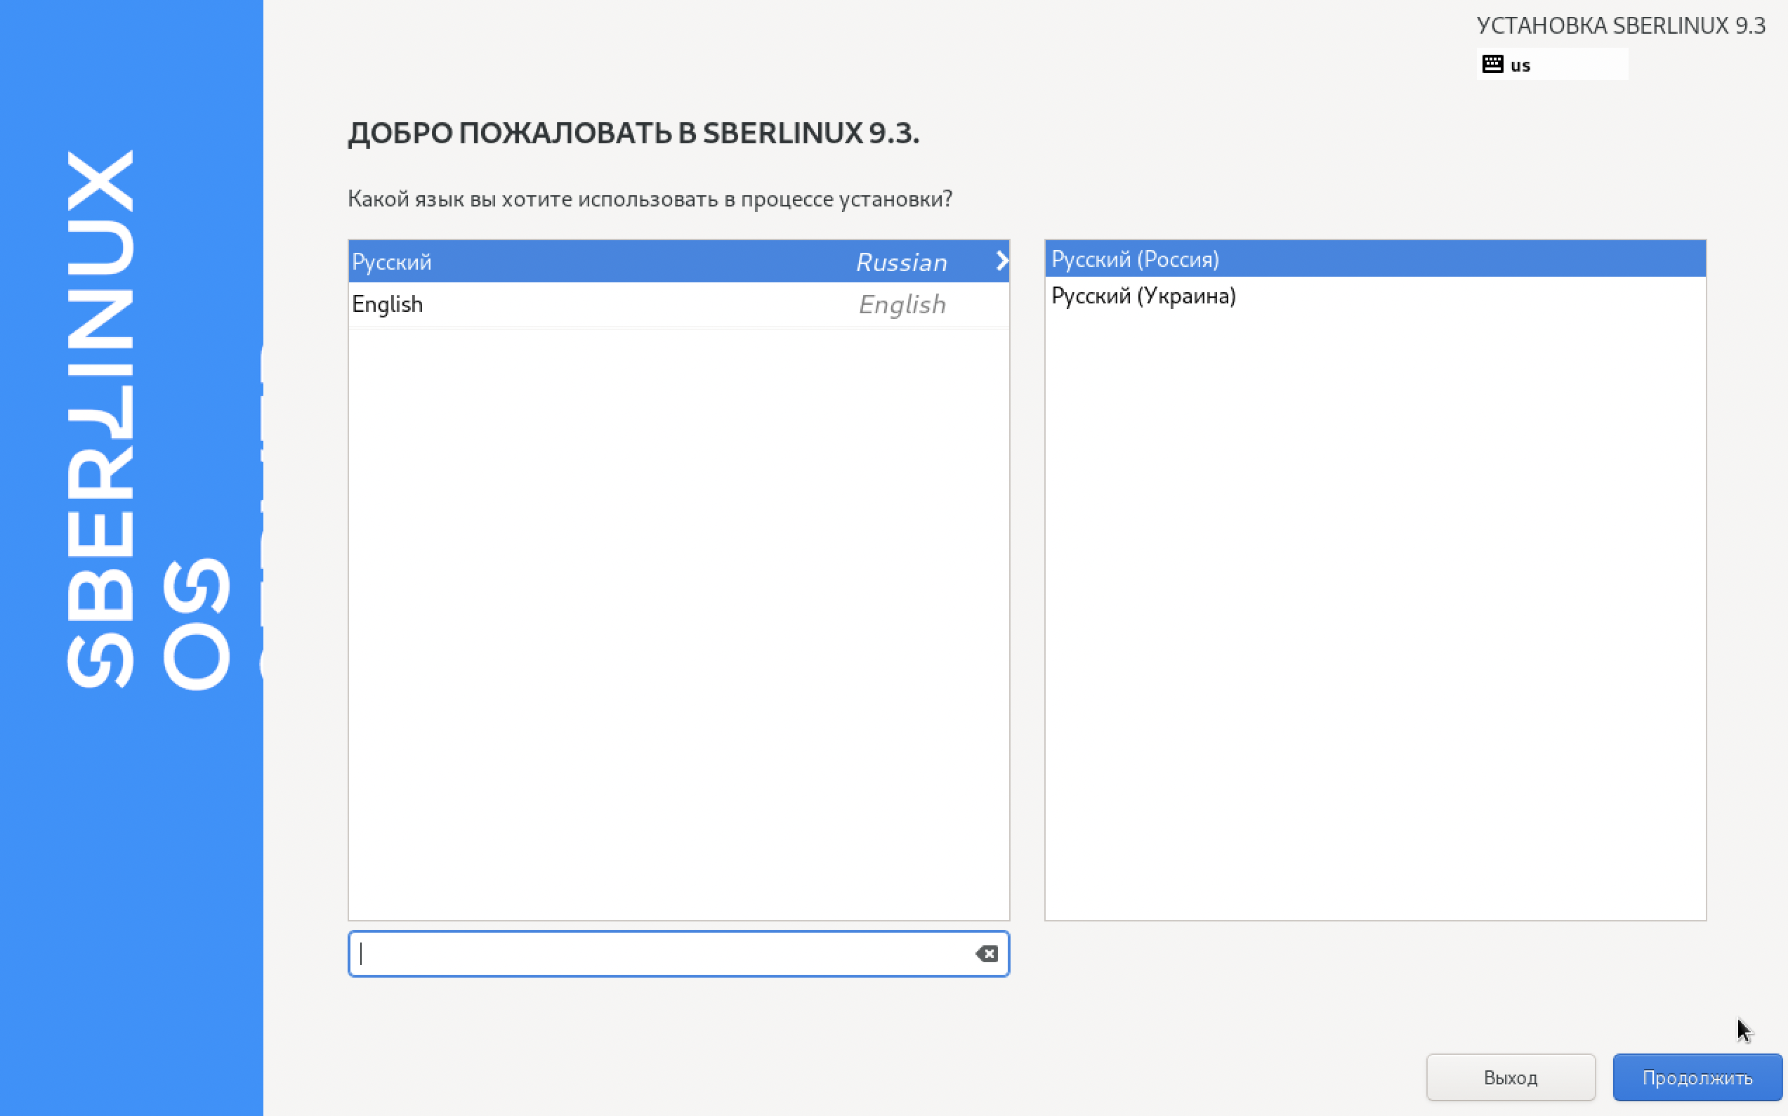The image size is (1788, 1116).
Task: Click the italic 'English' label
Action: (x=902, y=304)
